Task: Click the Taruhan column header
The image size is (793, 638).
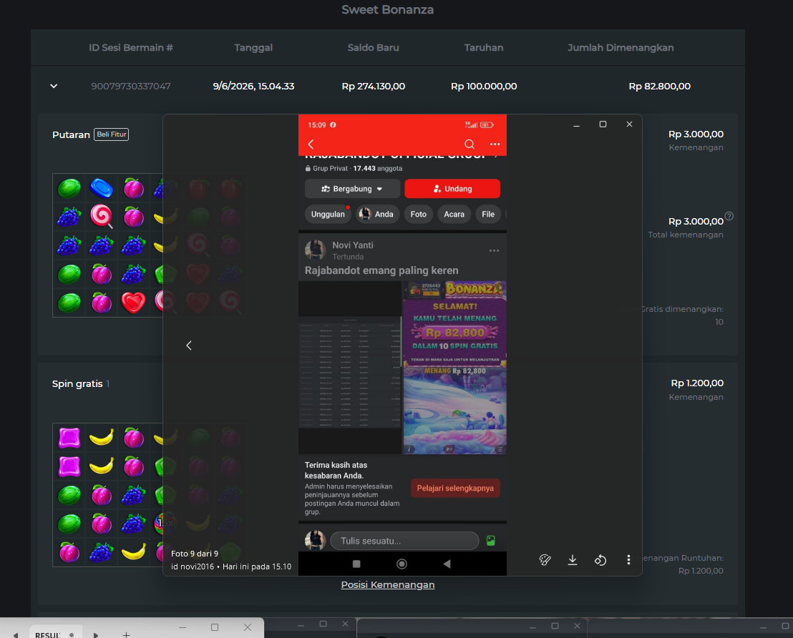Action: 484,47
